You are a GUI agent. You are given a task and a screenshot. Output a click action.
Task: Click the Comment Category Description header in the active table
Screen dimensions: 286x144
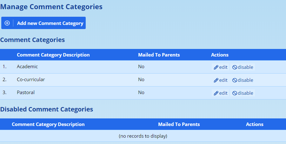(x=53, y=55)
